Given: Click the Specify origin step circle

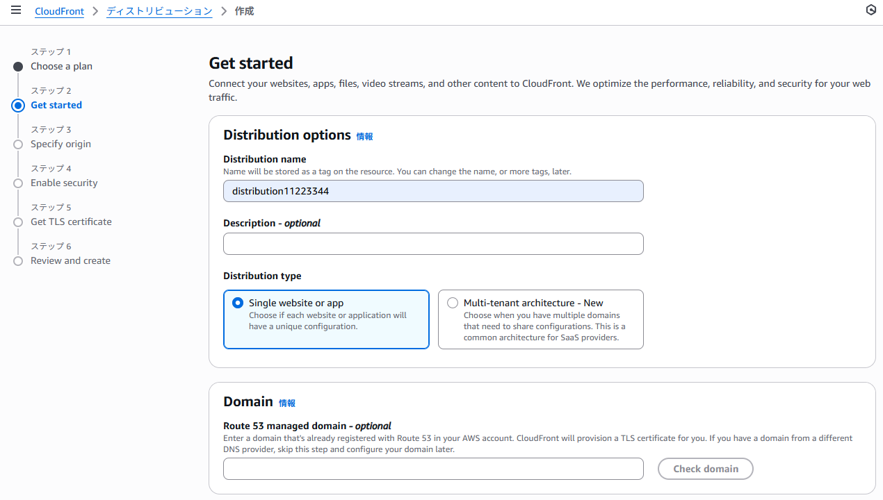Looking at the screenshot, I should coord(18,144).
